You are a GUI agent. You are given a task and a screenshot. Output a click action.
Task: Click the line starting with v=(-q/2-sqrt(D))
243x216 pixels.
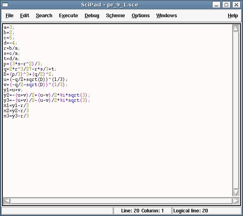(36, 85)
